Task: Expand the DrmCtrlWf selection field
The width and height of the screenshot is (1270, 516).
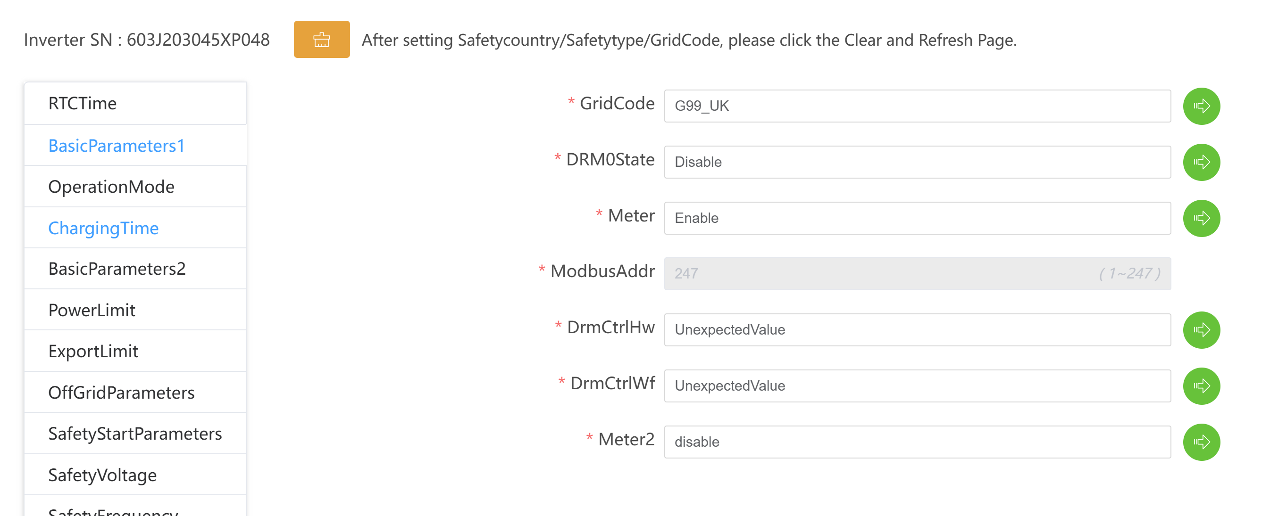Action: (917, 386)
